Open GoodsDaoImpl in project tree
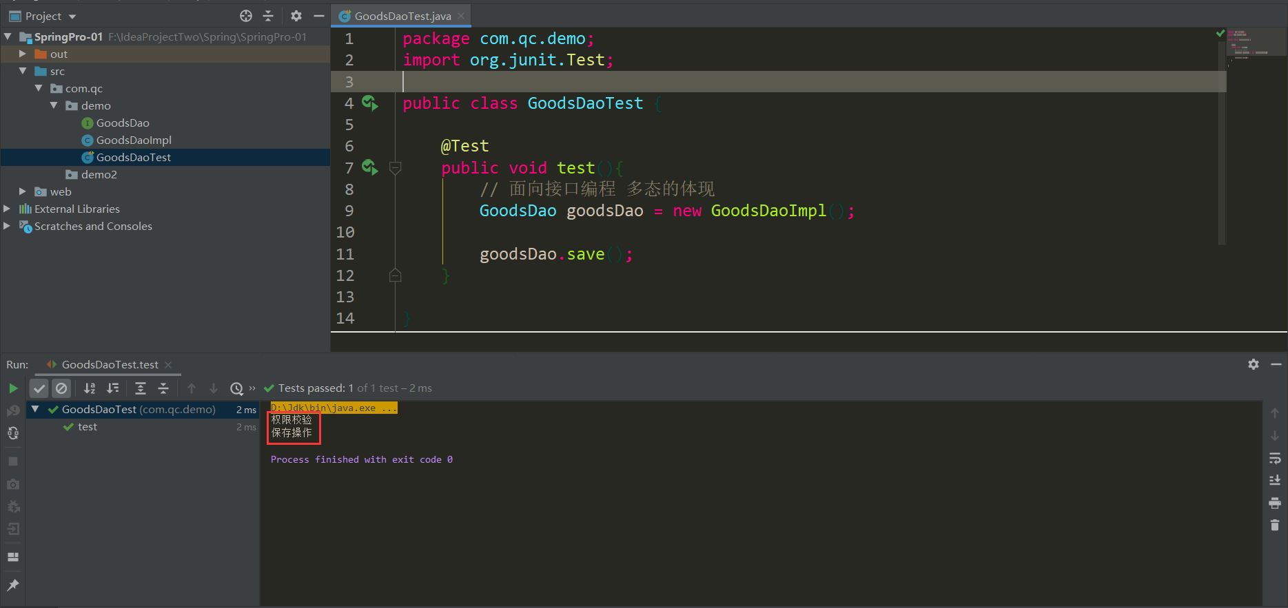Image resolution: width=1288 pixels, height=608 pixels. click(x=134, y=140)
